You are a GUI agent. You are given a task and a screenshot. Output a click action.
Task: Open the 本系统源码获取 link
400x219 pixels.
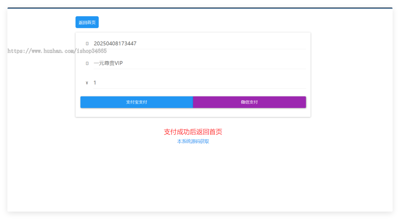point(193,141)
